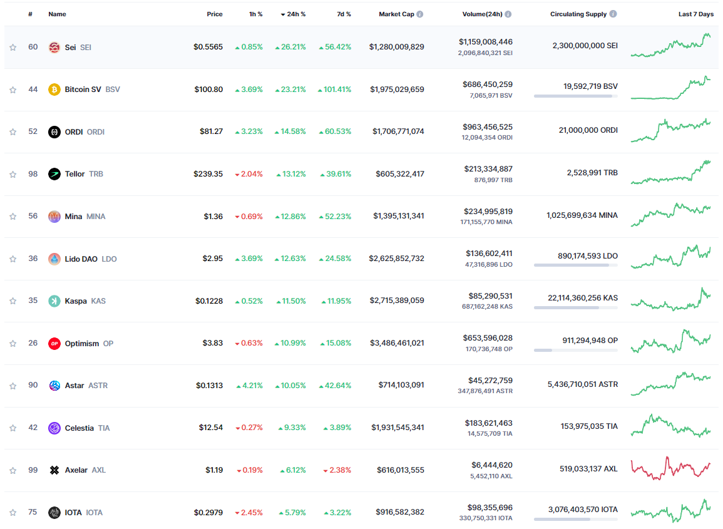The width and height of the screenshot is (723, 529).
Task: Toggle watchlist star for Tellor
Action: [x=13, y=174]
